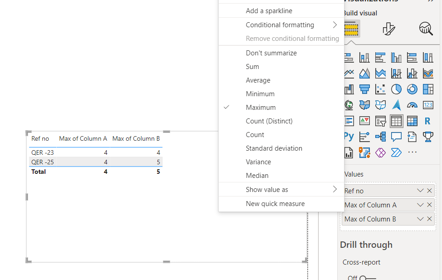The height and width of the screenshot is (280, 442).
Task: Select the Smart narrative visual
Action: [x=412, y=137]
